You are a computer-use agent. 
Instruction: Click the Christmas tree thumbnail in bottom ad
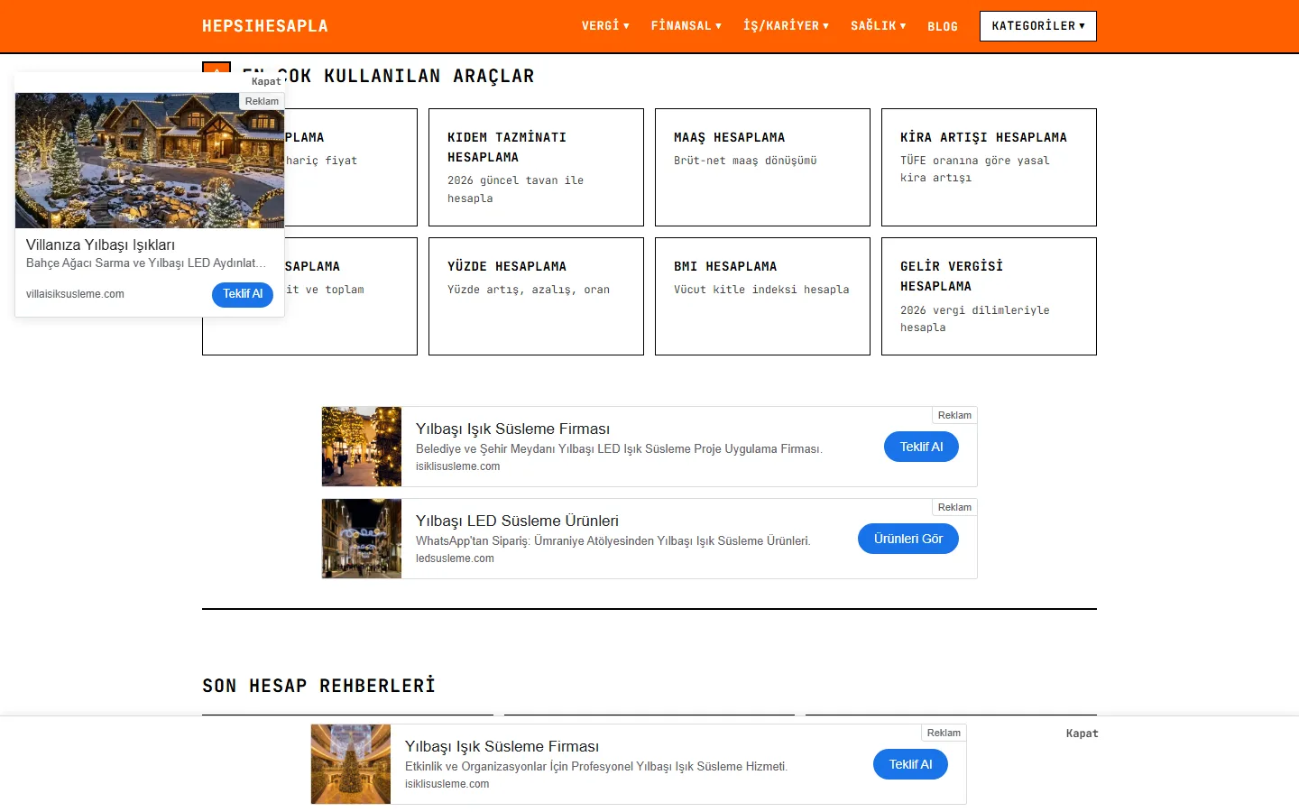[x=351, y=764]
